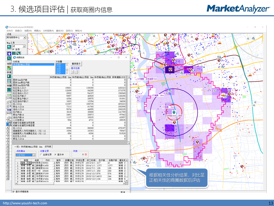
Task: Open the 分析报表(R) menu
Action: [49, 31]
